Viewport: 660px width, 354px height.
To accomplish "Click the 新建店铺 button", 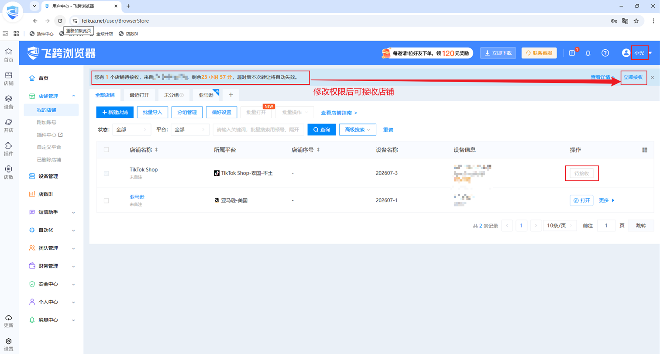I will click(x=115, y=112).
